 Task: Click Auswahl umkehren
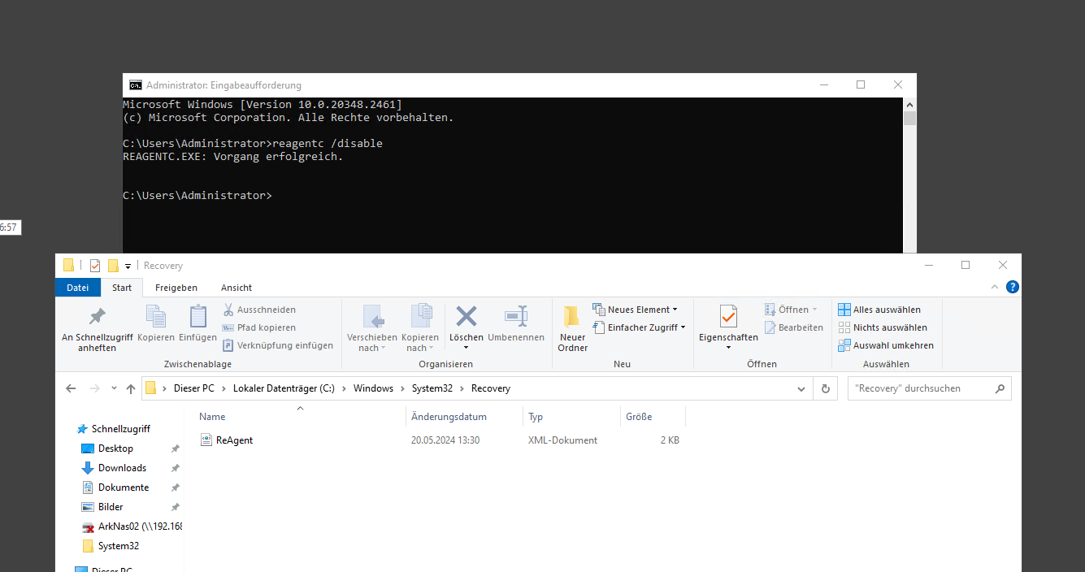[886, 345]
